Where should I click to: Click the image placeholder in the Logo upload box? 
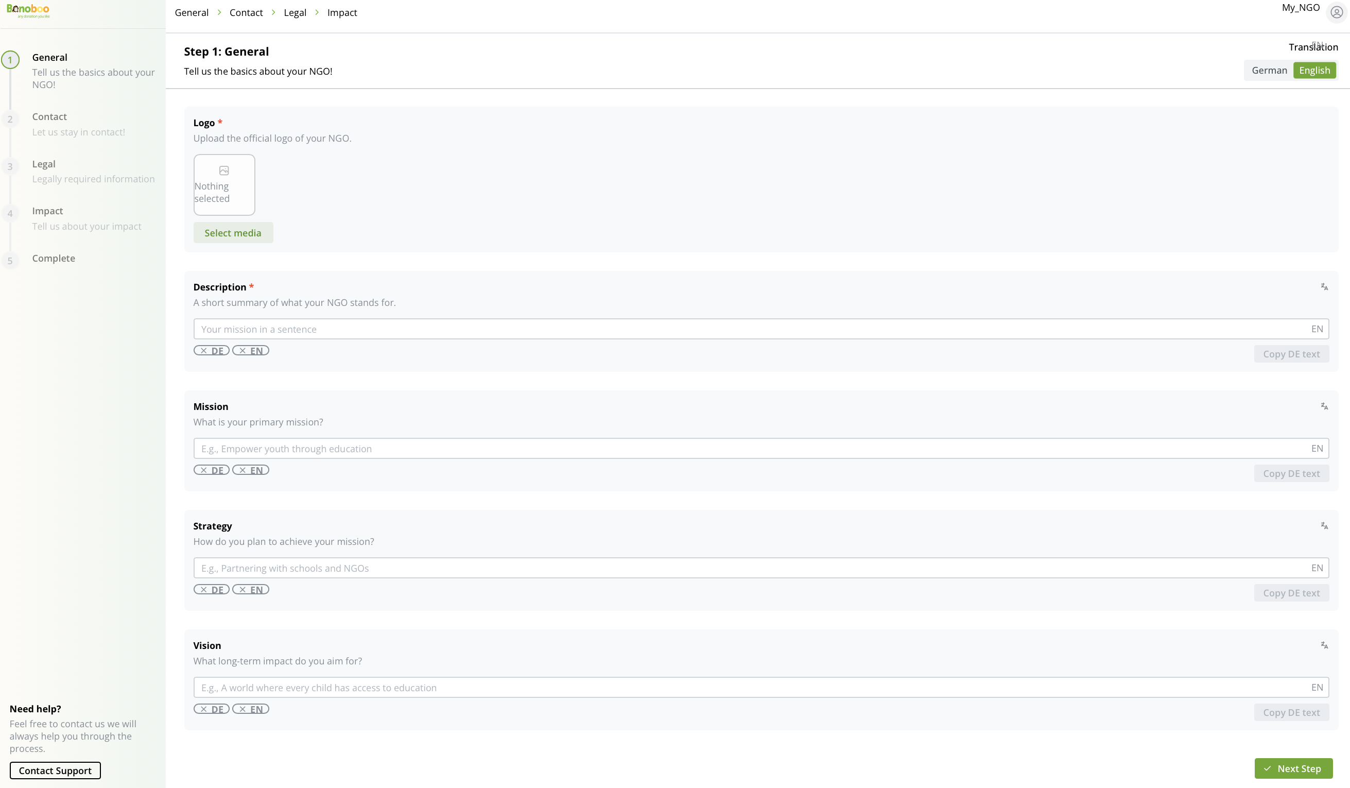coord(224,170)
